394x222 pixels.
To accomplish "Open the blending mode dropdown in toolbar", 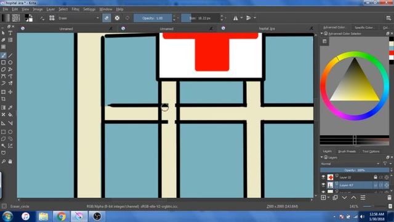I will (x=79, y=18).
